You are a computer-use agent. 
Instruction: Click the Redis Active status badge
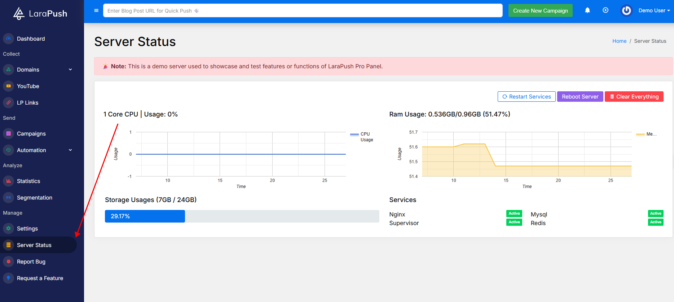656,222
